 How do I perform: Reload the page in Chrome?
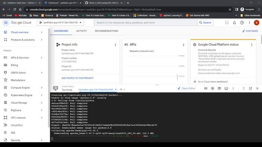coord(15,9)
